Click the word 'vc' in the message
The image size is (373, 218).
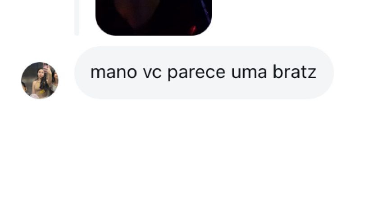pyautogui.click(x=152, y=72)
